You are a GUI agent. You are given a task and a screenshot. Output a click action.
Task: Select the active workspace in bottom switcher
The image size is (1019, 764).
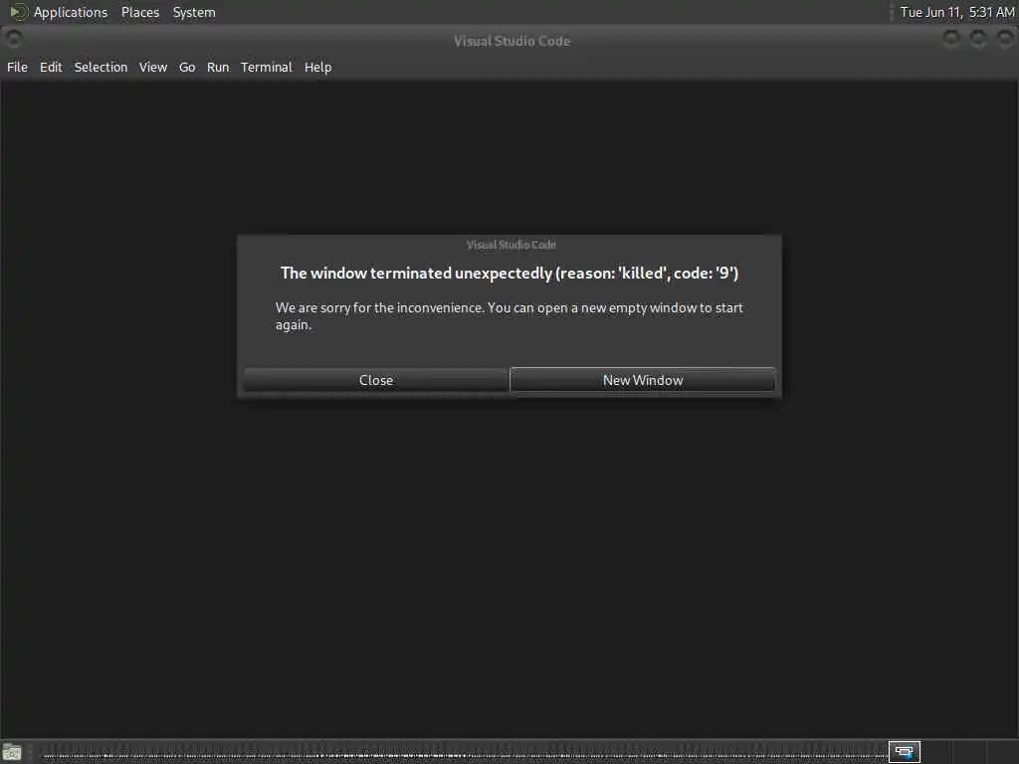tap(904, 752)
